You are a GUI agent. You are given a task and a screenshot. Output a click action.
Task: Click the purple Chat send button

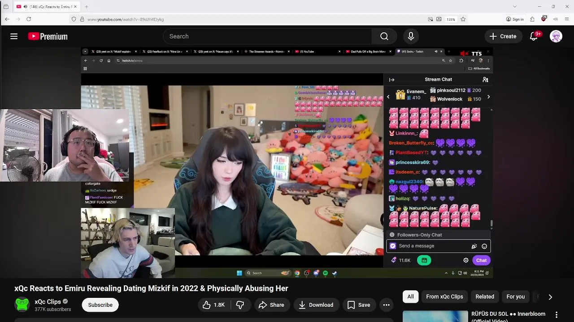pos(481,260)
